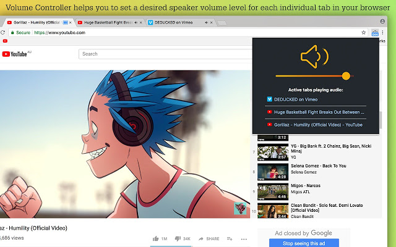Viewport: 396px width, 247px height.
Task: Click Stop seeing this ad button
Action: point(303,243)
